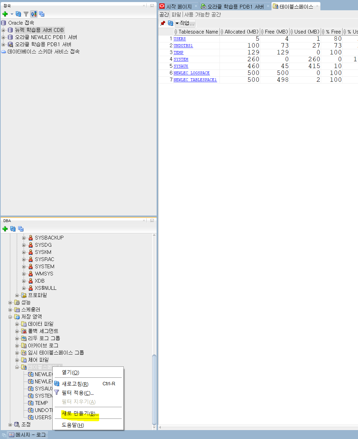The image size is (358, 439).
Task: Sort by Used (MB) column header
Action: click(305, 32)
